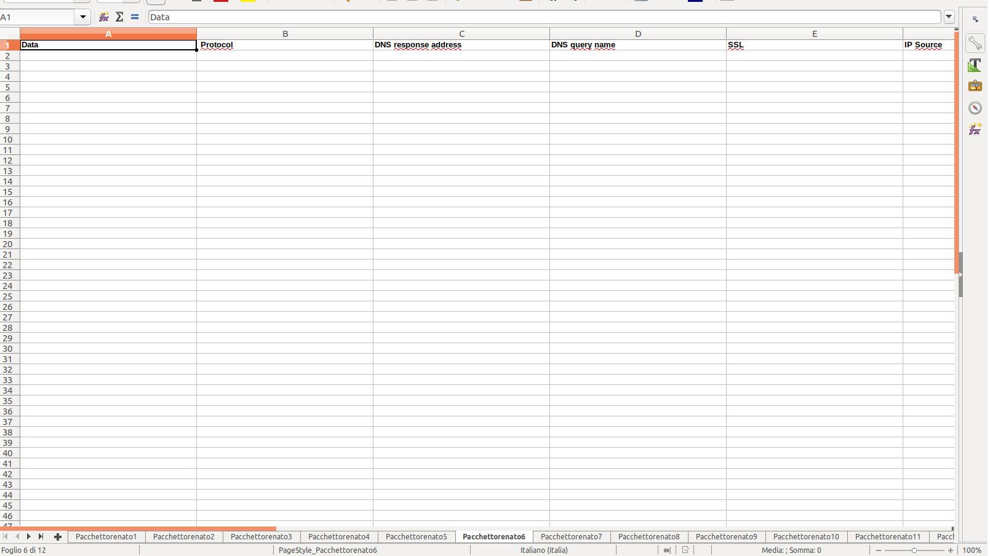This screenshot has height=556, width=990.
Task: Go to first sheet tab arrow
Action: point(6,537)
